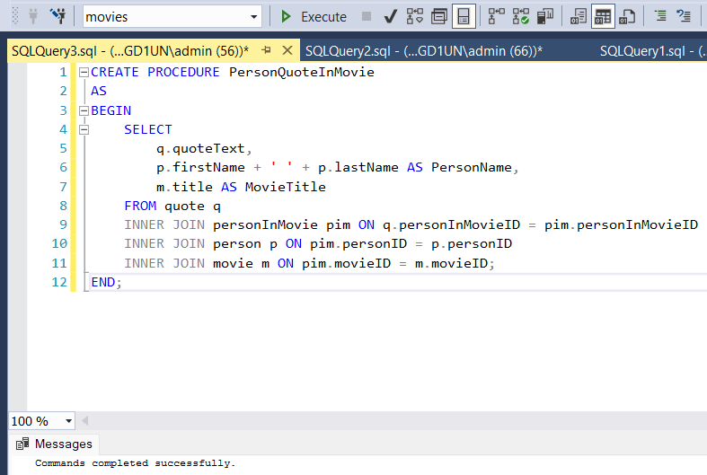Click the FROM keyword on line 8

(140, 206)
